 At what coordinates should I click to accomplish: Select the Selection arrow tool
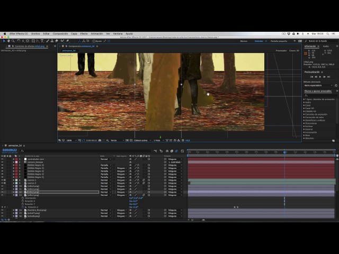tap(4, 41)
